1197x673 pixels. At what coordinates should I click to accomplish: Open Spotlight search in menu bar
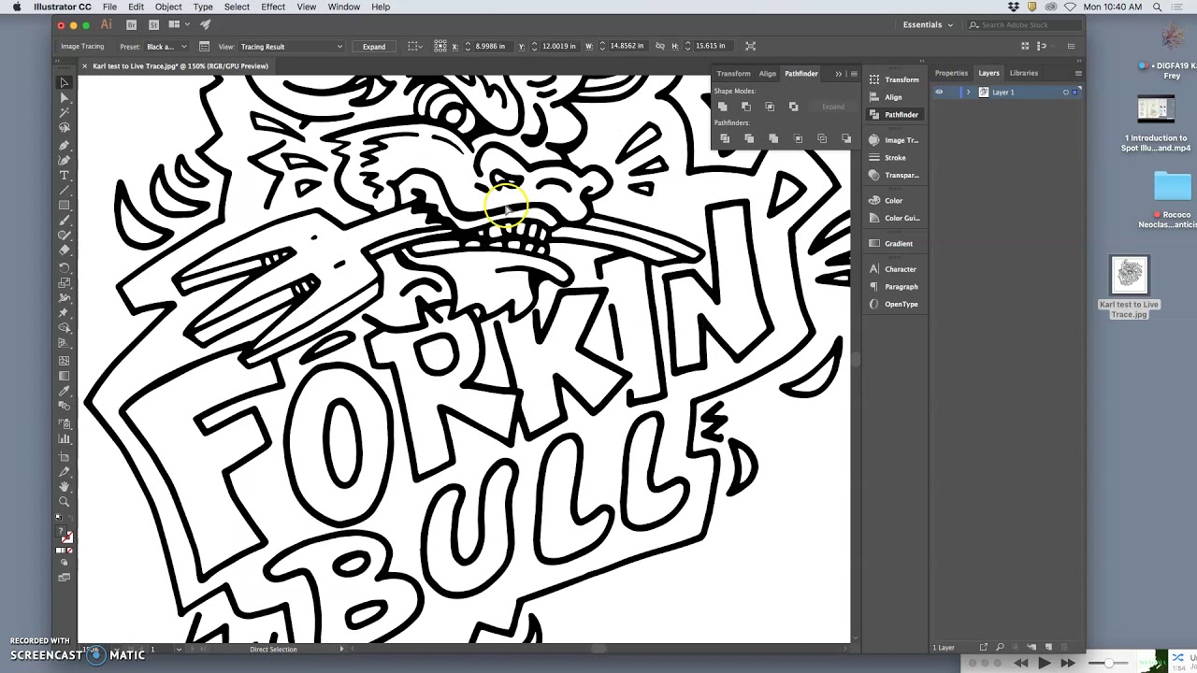(1157, 7)
